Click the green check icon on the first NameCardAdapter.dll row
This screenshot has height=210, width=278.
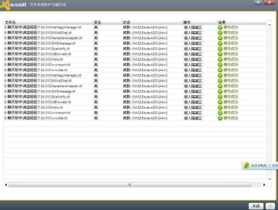click(x=220, y=38)
